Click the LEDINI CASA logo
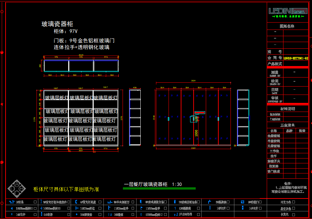 tap(288, 11)
